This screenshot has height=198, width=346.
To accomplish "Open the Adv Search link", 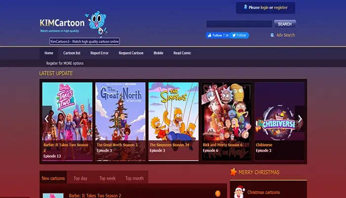I will [286, 35].
